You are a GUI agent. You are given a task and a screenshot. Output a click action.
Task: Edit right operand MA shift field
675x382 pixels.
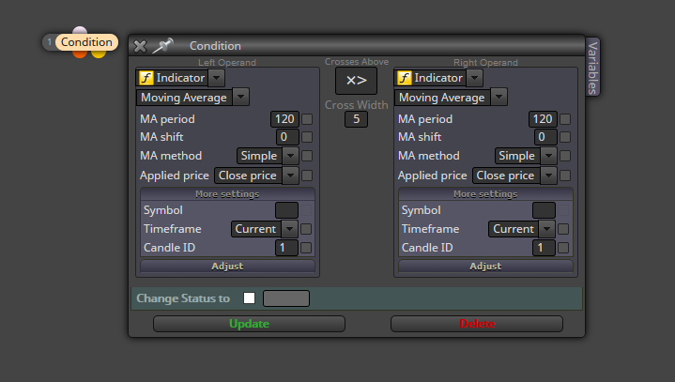coord(545,137)
